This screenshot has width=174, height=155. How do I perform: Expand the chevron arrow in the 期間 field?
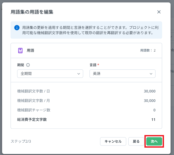79,74
